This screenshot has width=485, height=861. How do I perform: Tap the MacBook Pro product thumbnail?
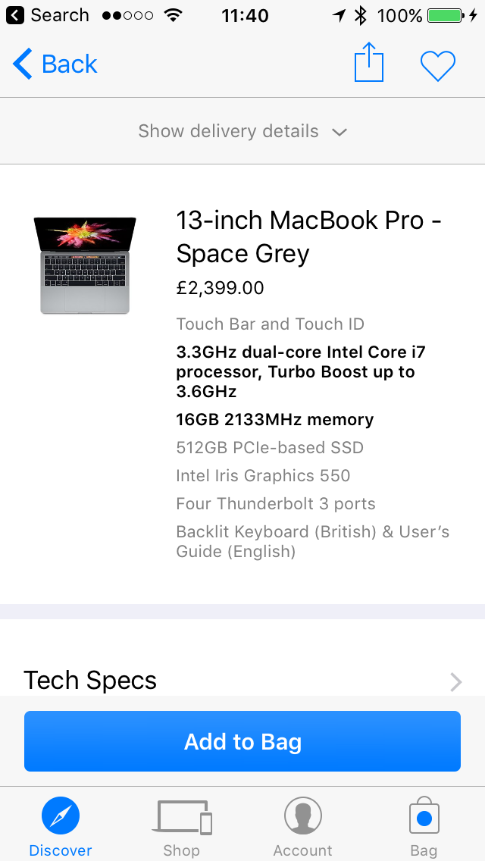point(85,265)
